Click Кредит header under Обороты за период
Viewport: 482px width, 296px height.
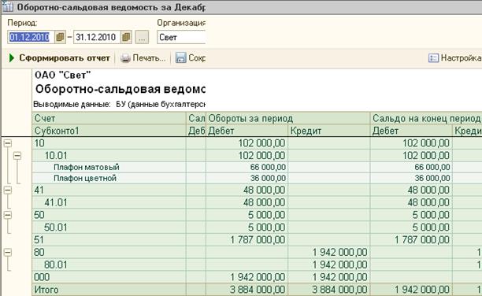click(x=329, y=131)
